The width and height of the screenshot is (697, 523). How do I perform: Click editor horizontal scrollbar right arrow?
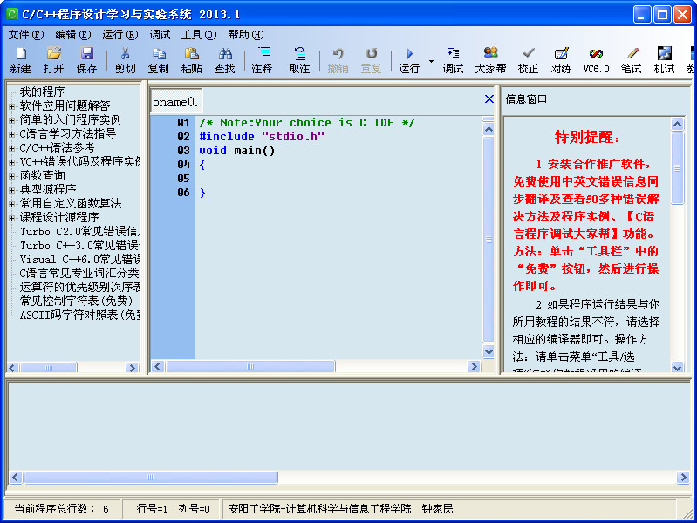pyautogui.click(x=475, y=367)
